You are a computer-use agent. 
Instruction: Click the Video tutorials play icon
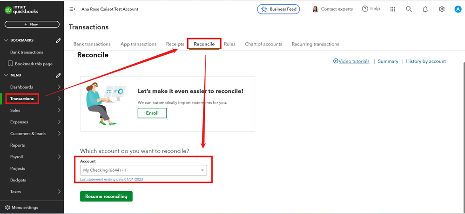point(336,61)
